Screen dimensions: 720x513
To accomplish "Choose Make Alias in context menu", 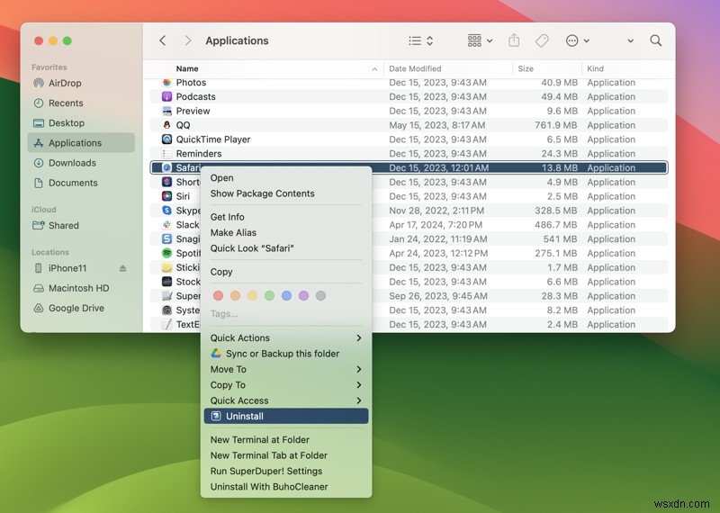I will 286,233.
